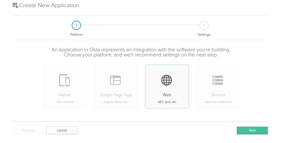Screen dimensions: 284x143
Task: Choose the Service platform title
Action: 218,95
